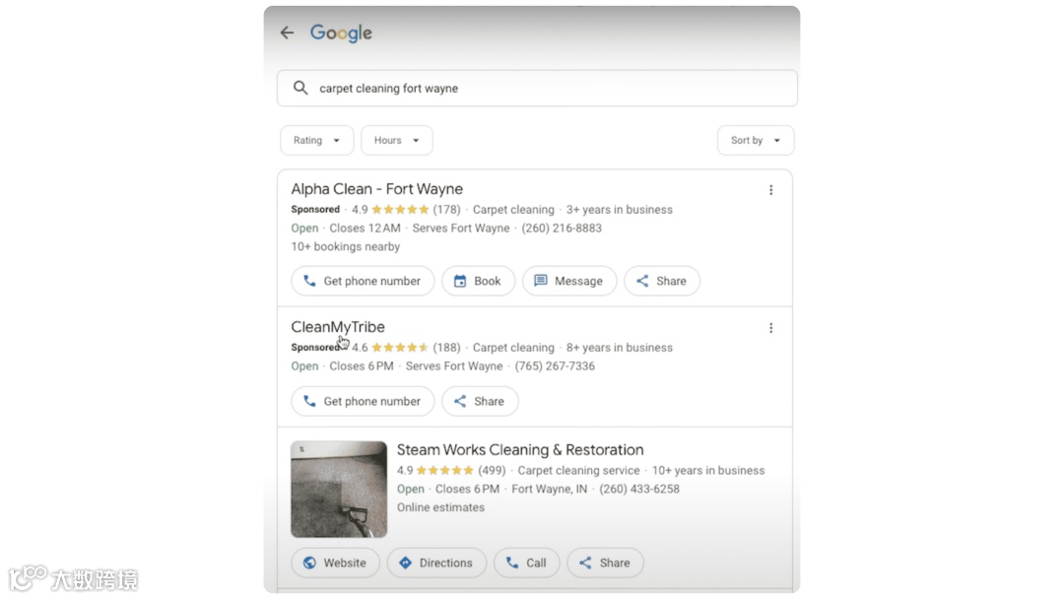Go back with the arrow icon
This screenshot has width=1064, height=599.
click(x=287, y=33)
